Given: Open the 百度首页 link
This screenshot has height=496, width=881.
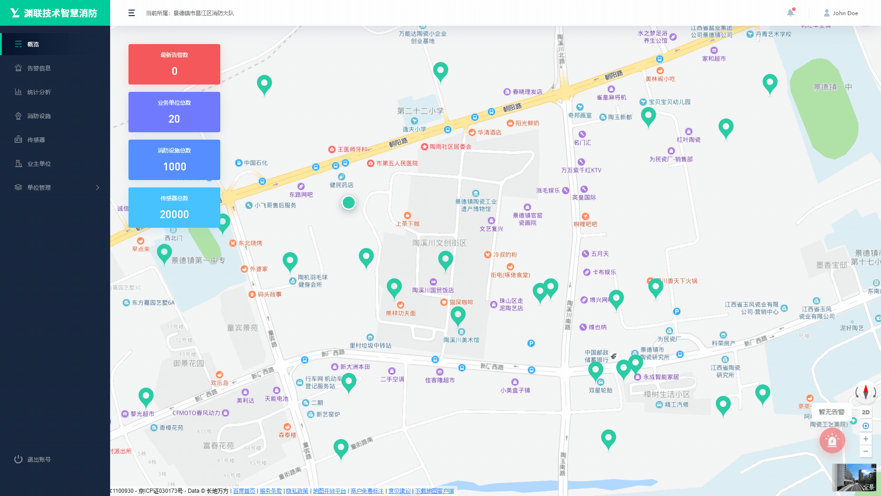Looking at the screenshot, I should [x=244, y=491].
